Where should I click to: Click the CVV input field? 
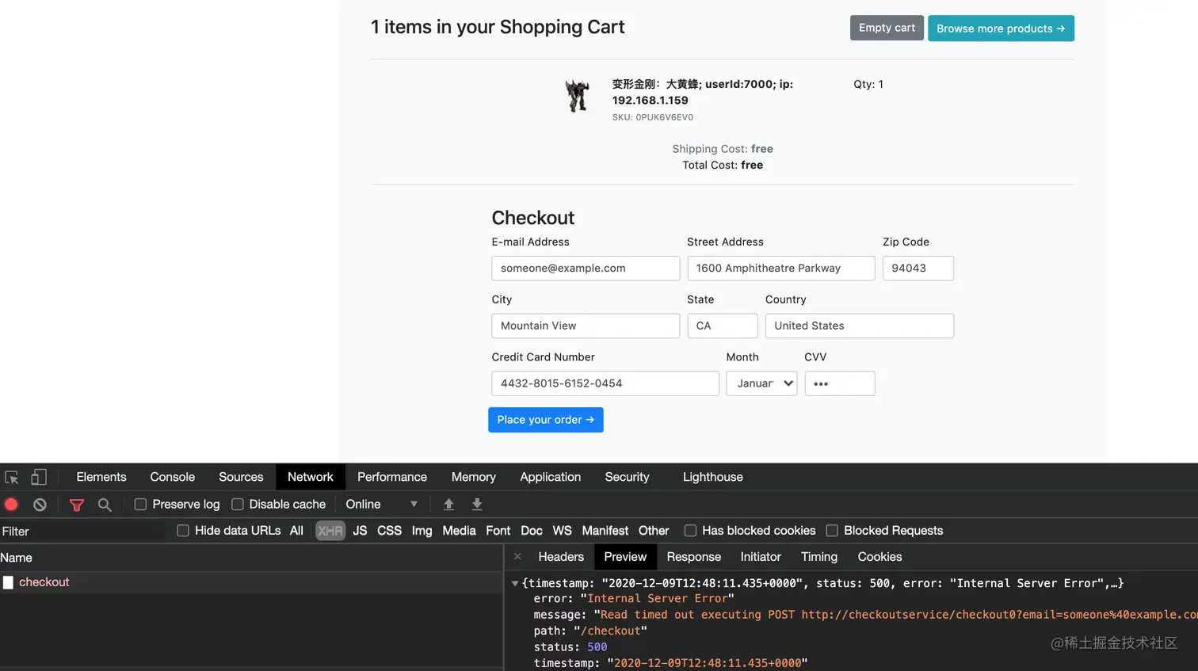point(840,383)
